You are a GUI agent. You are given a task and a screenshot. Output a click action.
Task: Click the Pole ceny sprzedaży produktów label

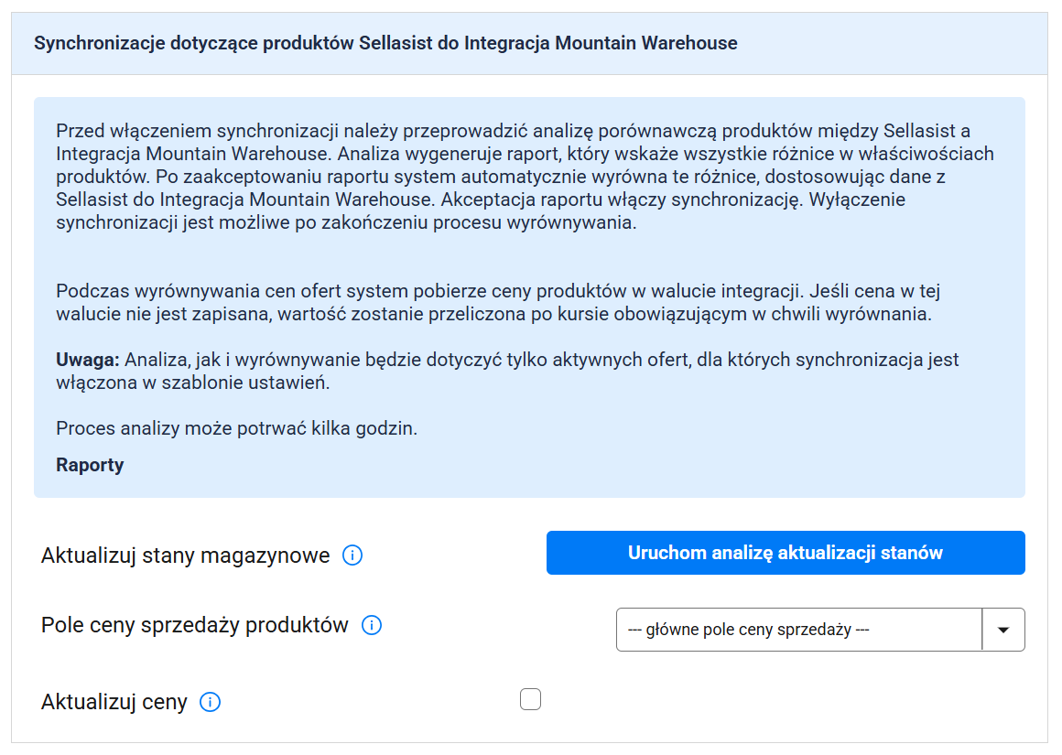[x=195, y=626]
